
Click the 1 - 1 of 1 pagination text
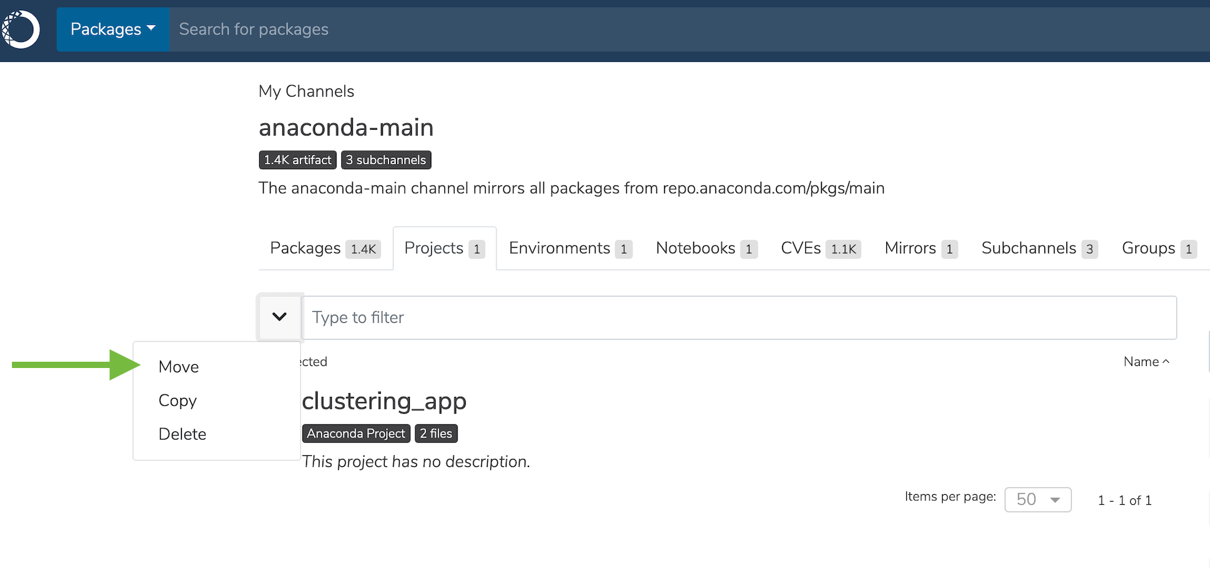(1125, 500)
